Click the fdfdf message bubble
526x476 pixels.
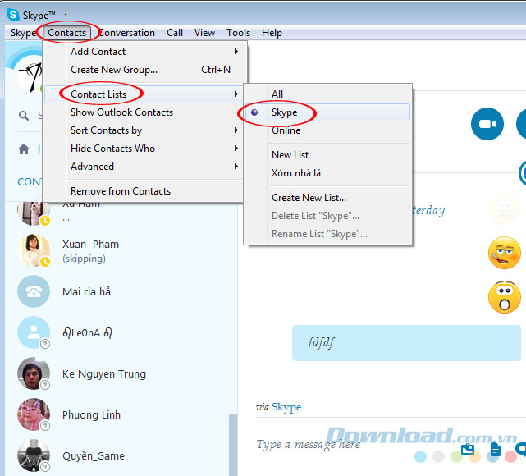tap(406, 343)
